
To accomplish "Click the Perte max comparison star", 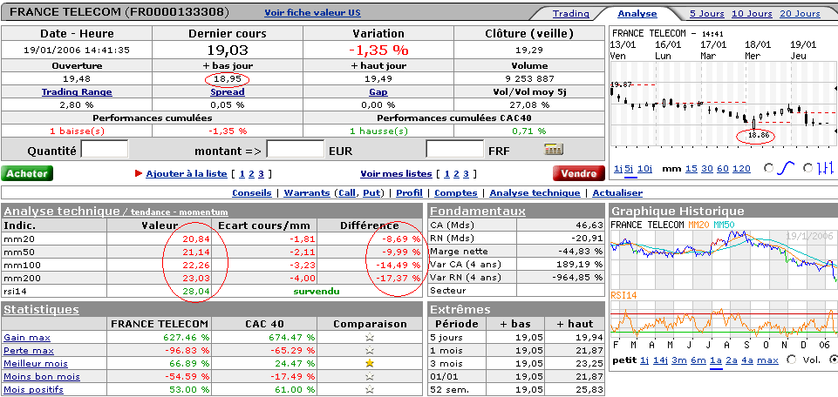I will 370,351.
